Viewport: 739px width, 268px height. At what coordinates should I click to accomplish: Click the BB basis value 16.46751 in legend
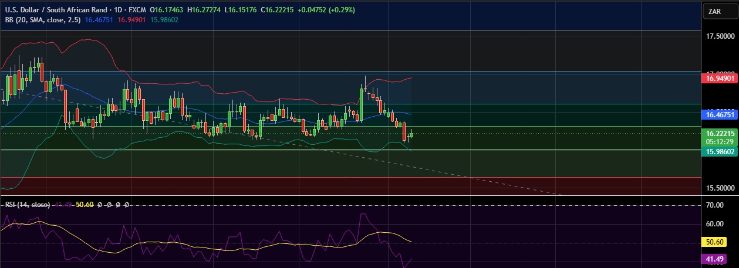pyautogui.click(x=99, y=19)
